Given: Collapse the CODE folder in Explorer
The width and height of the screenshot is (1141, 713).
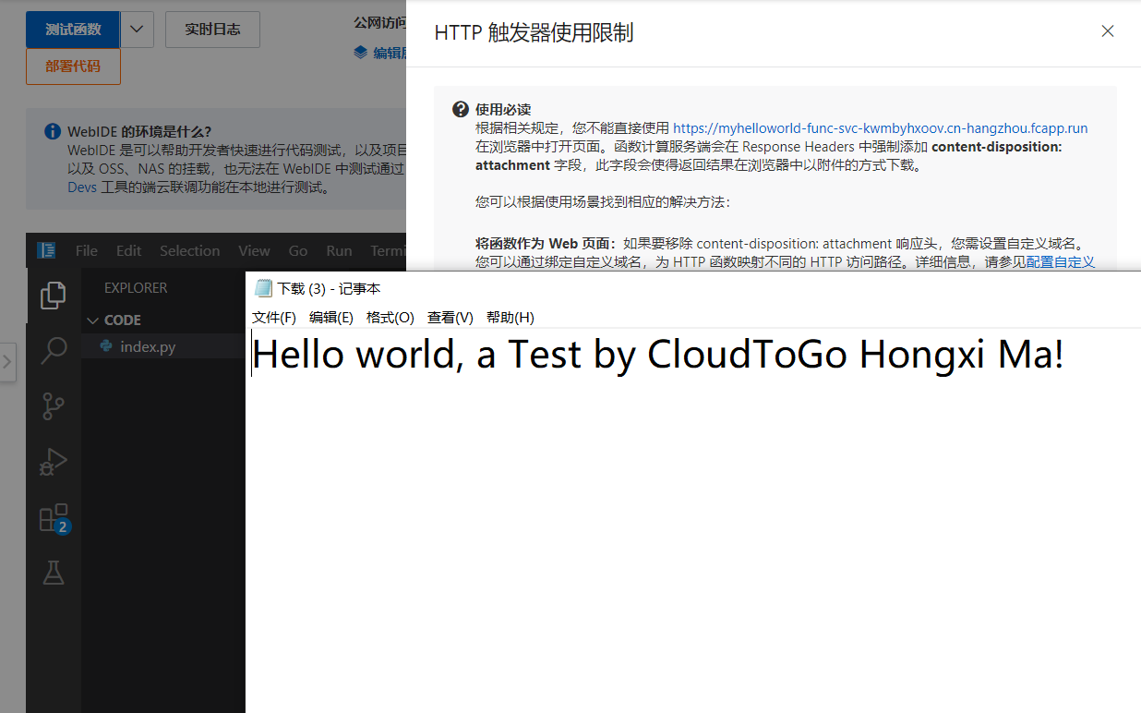Looking at the screenshot, I should pyautogui.click(x=103, y=320).
